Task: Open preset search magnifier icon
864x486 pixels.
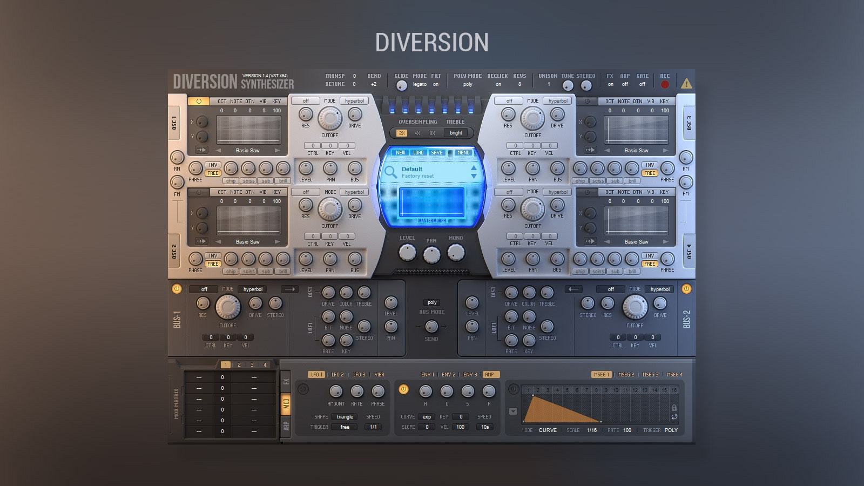Action: (390, 172)
